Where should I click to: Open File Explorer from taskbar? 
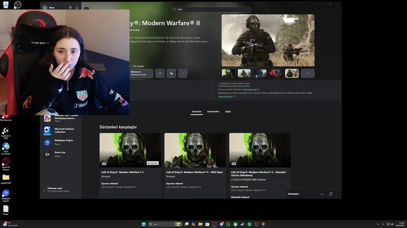pyautogui.click(x=200, y=224)
